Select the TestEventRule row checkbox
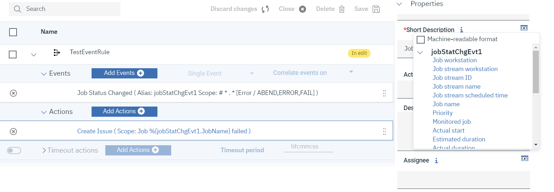 tap(13, 55)
